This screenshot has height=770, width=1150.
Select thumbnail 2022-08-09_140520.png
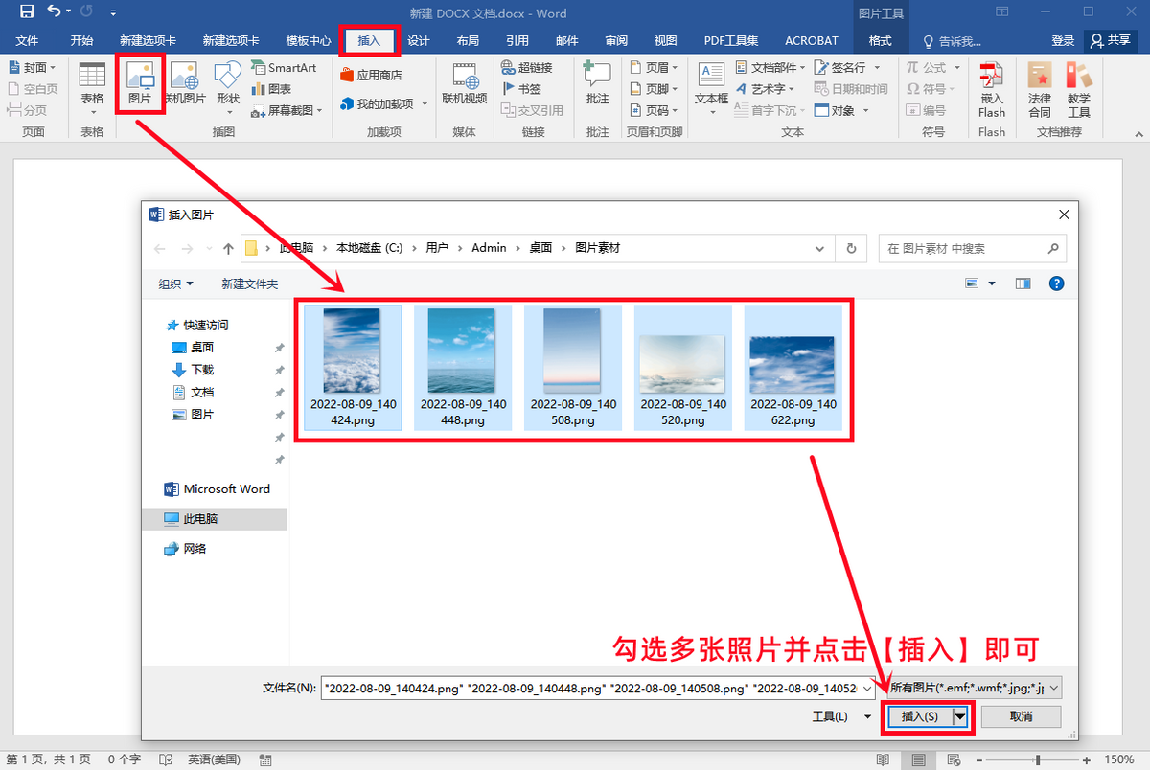682,367
